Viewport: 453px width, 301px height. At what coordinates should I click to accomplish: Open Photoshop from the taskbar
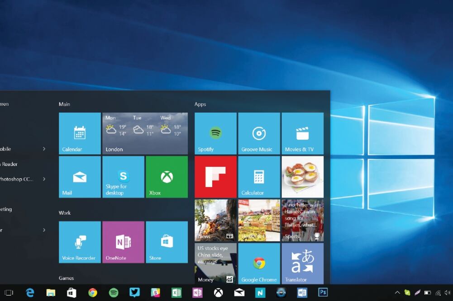tap(323, 292)
